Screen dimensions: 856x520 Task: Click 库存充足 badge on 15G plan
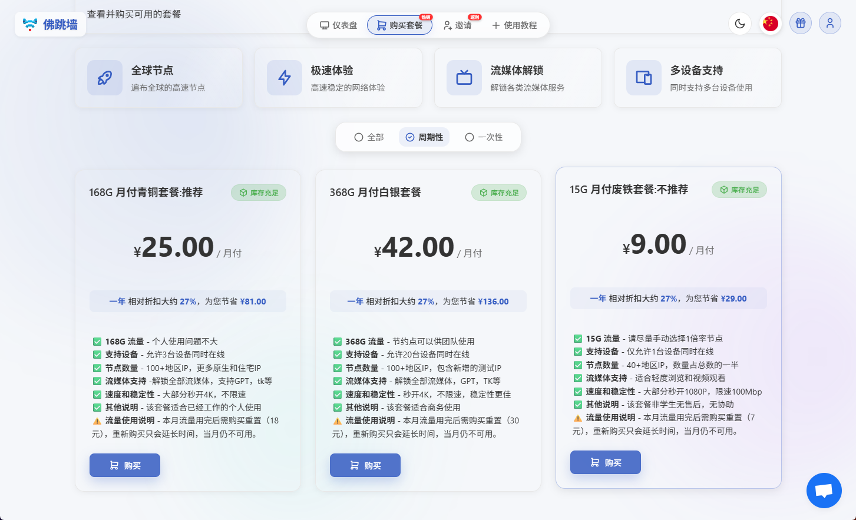(x=739, y=190)
